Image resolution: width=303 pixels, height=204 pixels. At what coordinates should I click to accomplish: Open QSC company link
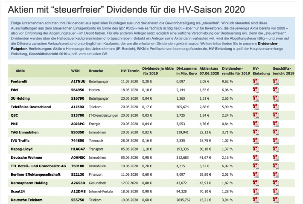pyautogui.click(x=15, y=115)
